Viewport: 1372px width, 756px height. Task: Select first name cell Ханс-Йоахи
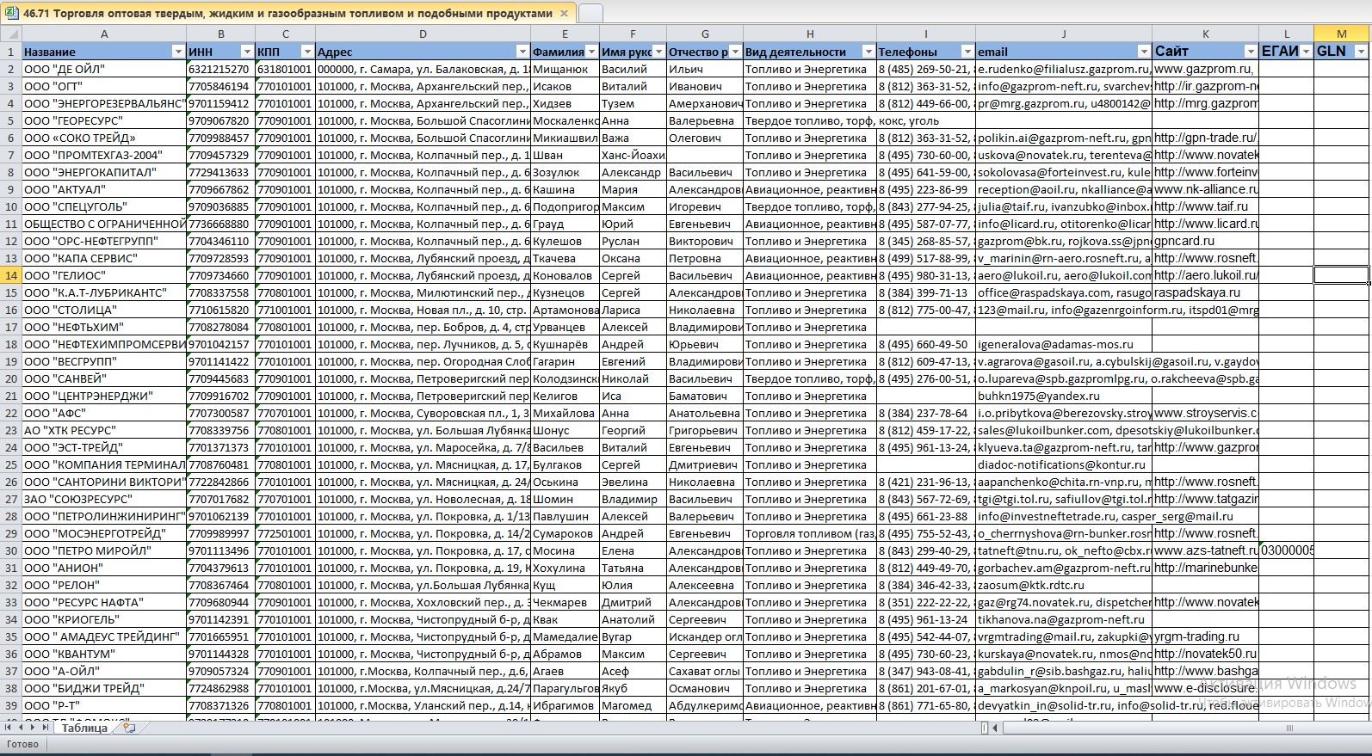(633, 155)
